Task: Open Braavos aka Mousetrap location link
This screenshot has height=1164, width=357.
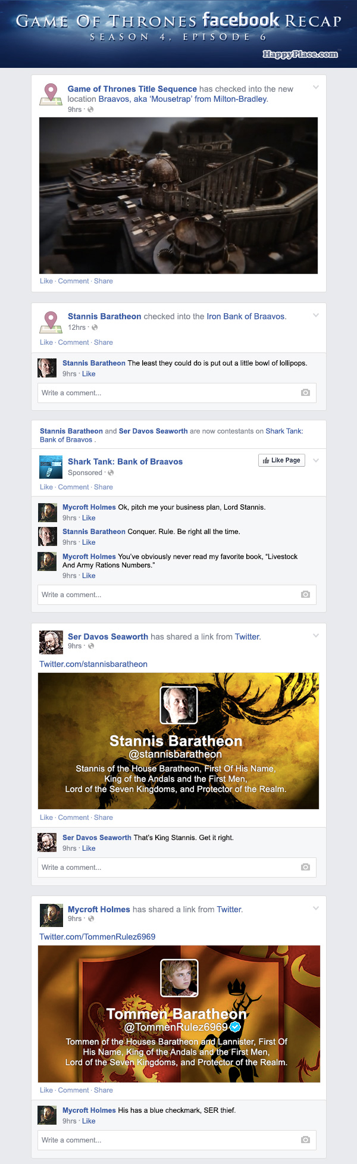Action: click(x=183, y=99)
